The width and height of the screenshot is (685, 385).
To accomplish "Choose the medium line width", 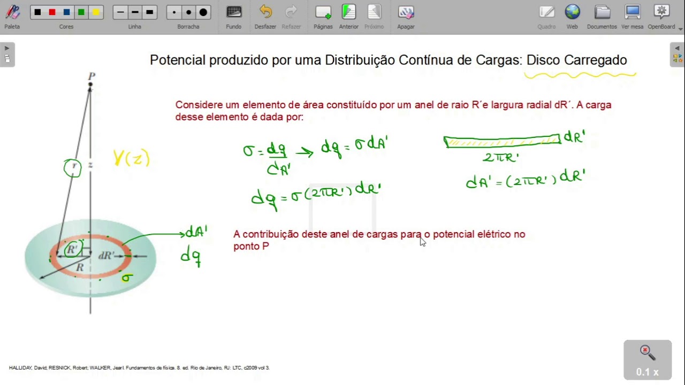I will point(135,12).
